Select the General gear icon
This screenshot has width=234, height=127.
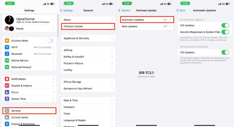point(7,111)
